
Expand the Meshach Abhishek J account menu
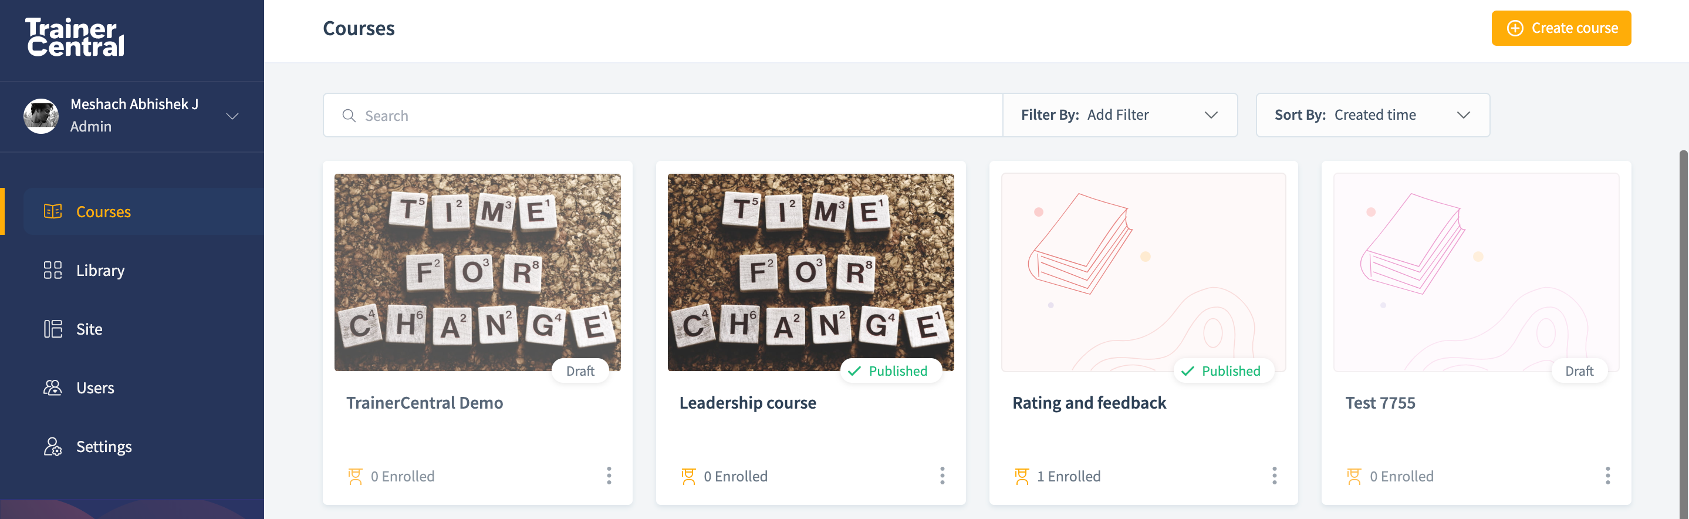pos(232,116)
